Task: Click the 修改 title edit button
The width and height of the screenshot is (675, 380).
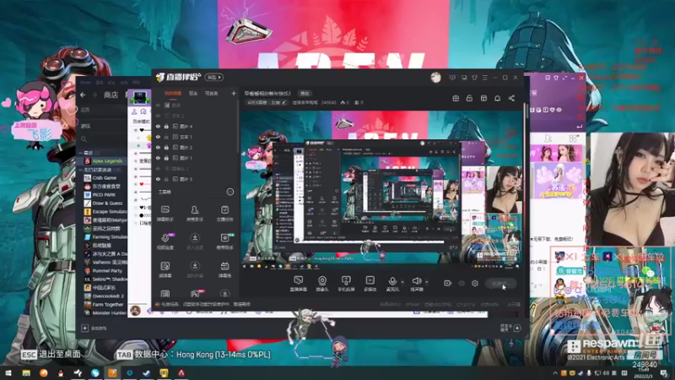Action: (305, 93)
